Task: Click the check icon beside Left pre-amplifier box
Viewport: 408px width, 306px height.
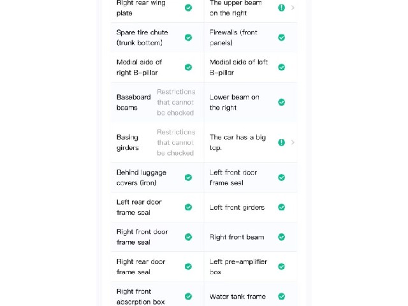Action: pyautogui.click(x=282, y=266)
